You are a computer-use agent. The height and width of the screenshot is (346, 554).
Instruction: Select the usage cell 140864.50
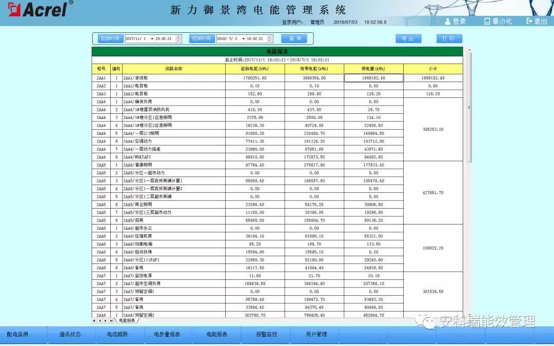tap(373, 133)
